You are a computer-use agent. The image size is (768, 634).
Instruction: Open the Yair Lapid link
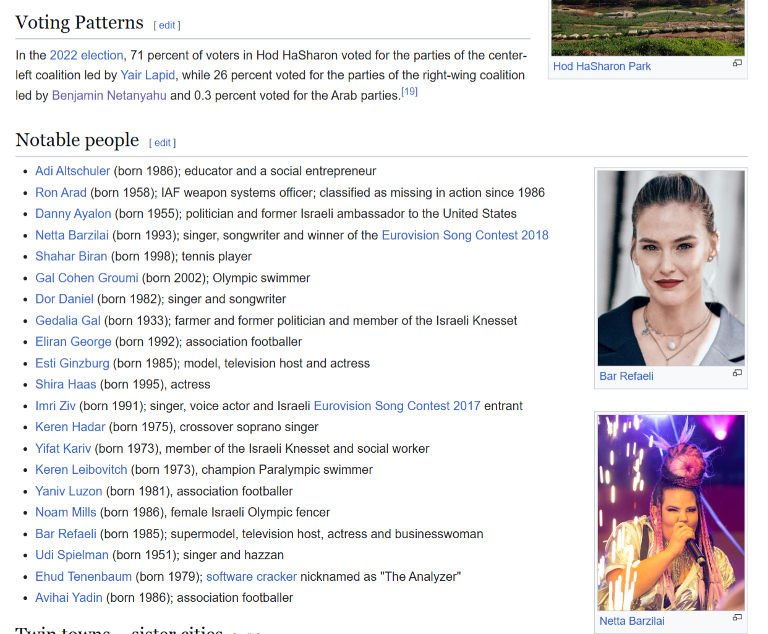point(148,75)
